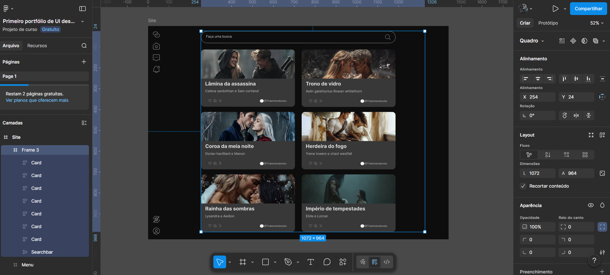
Task: Select the Frame tool in bottom toolbar
Action: click(243, 262)
